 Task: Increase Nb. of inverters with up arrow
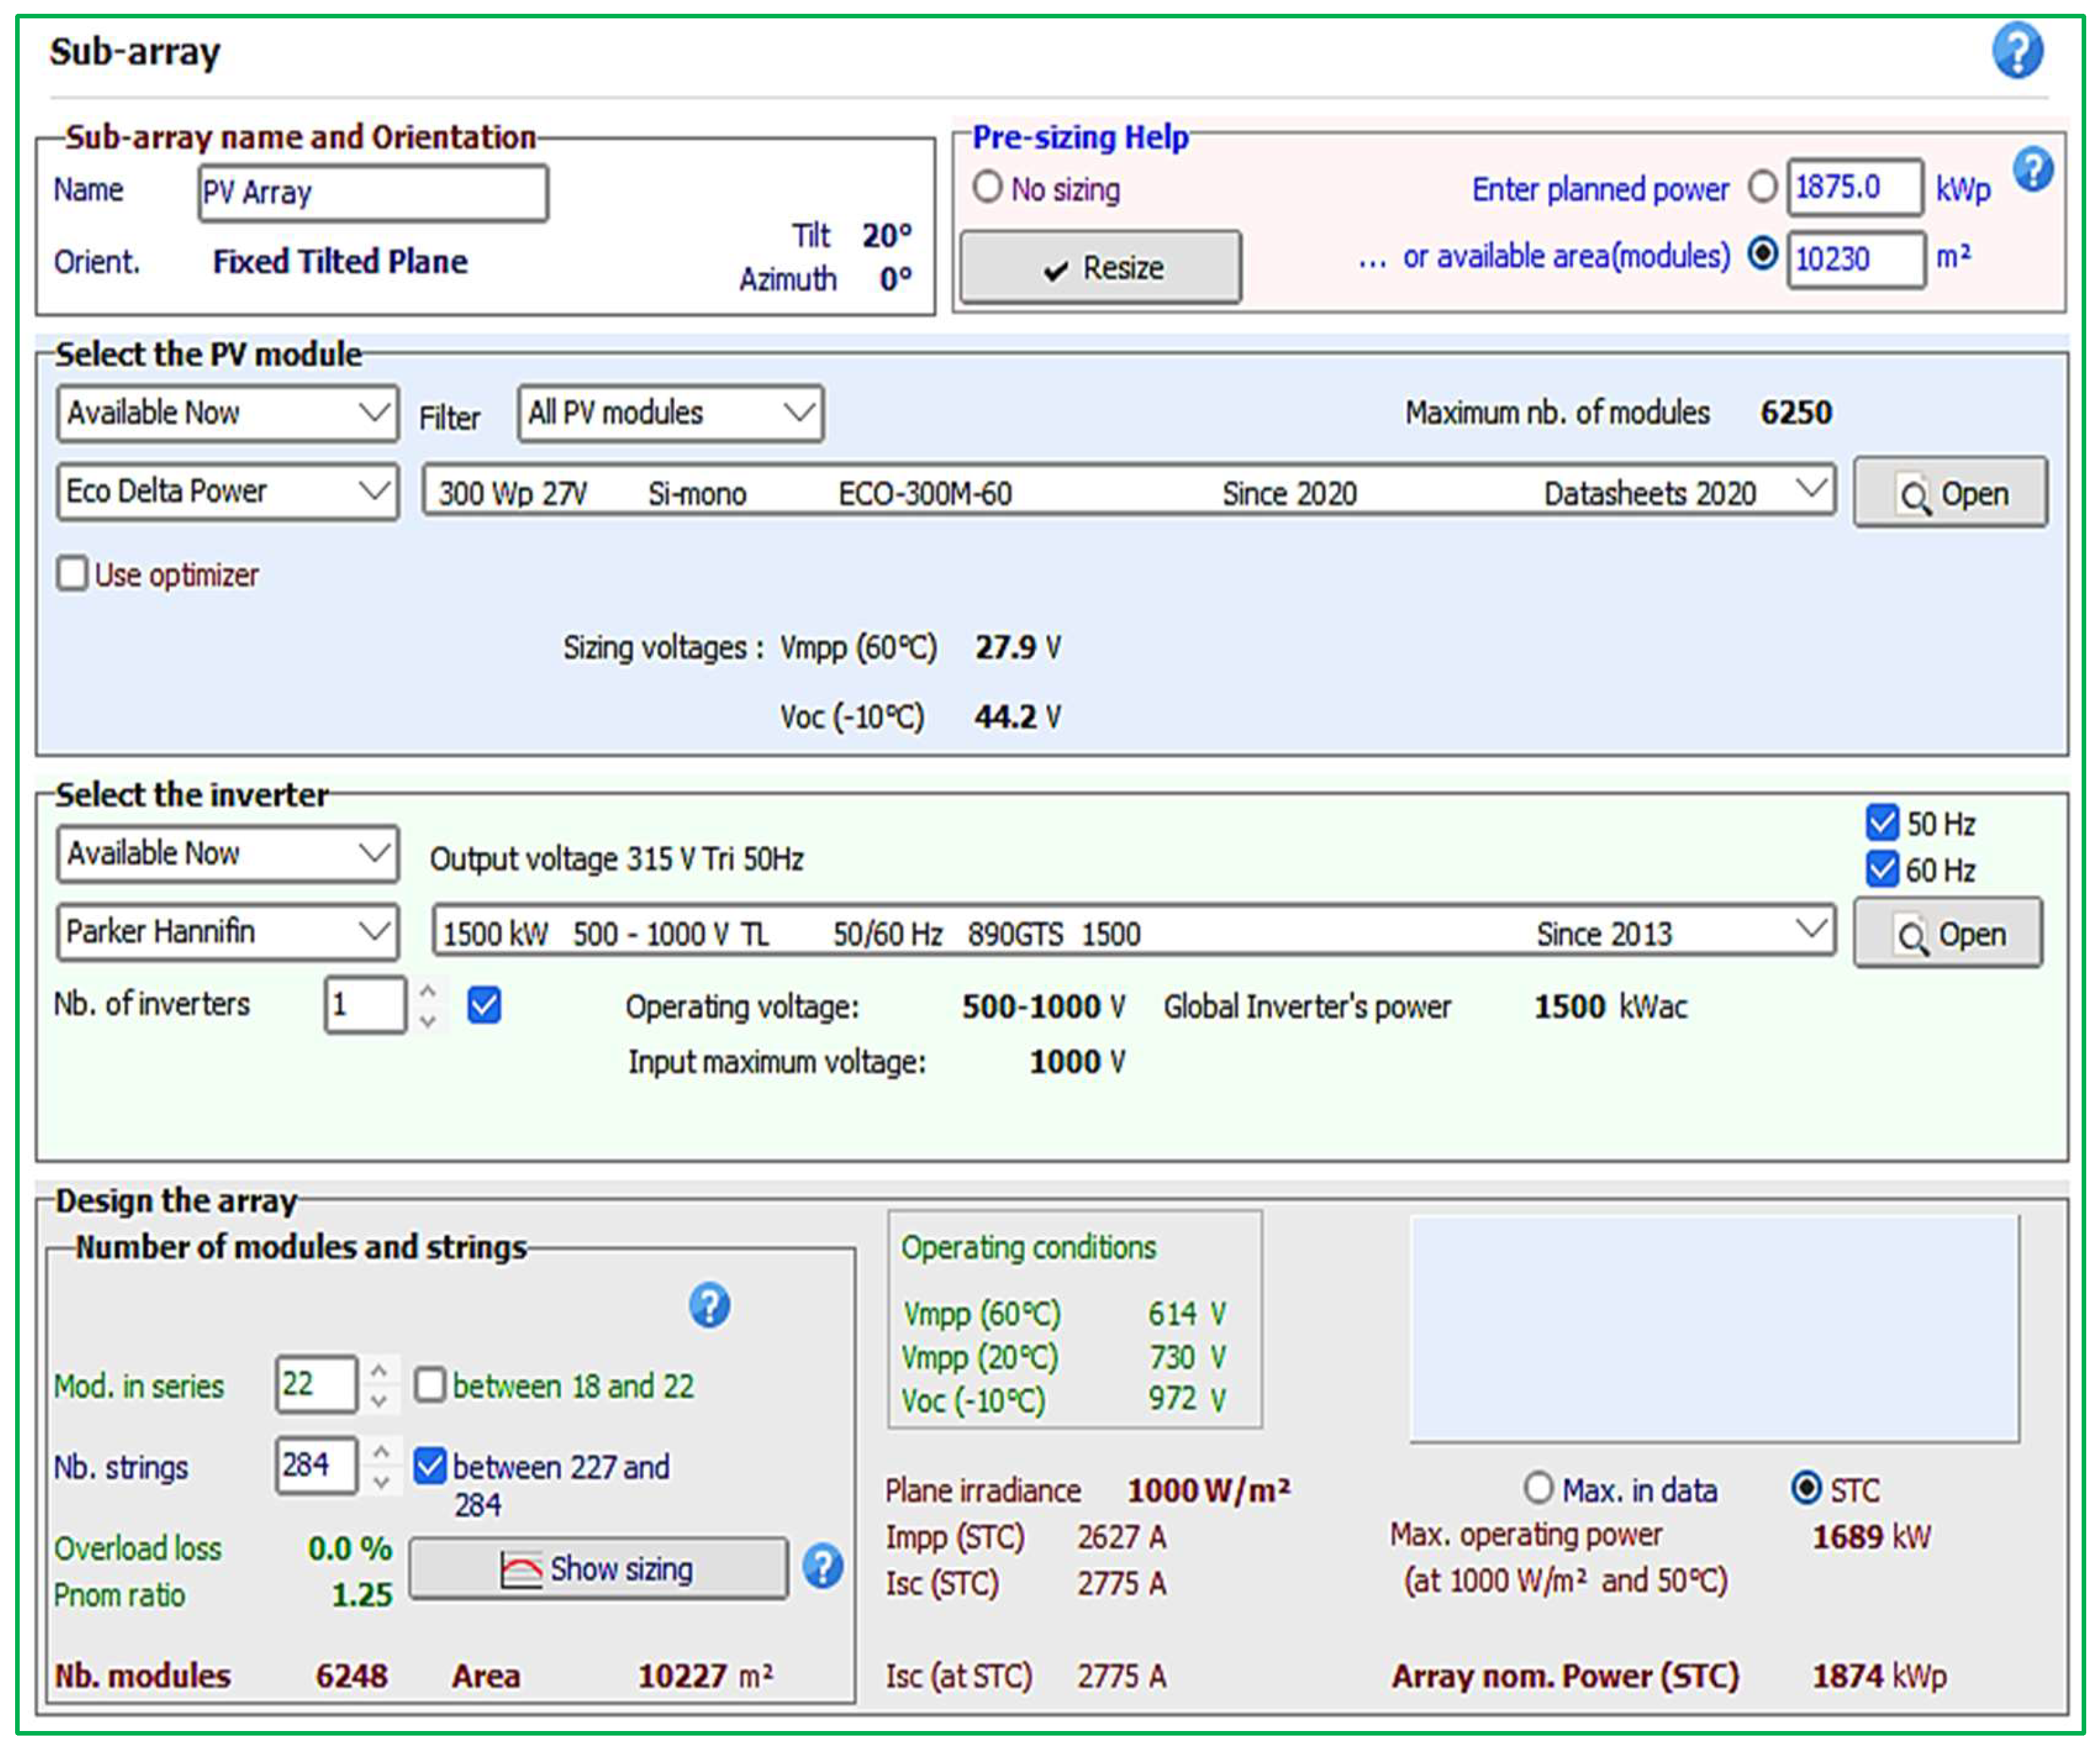click(428, 991)
